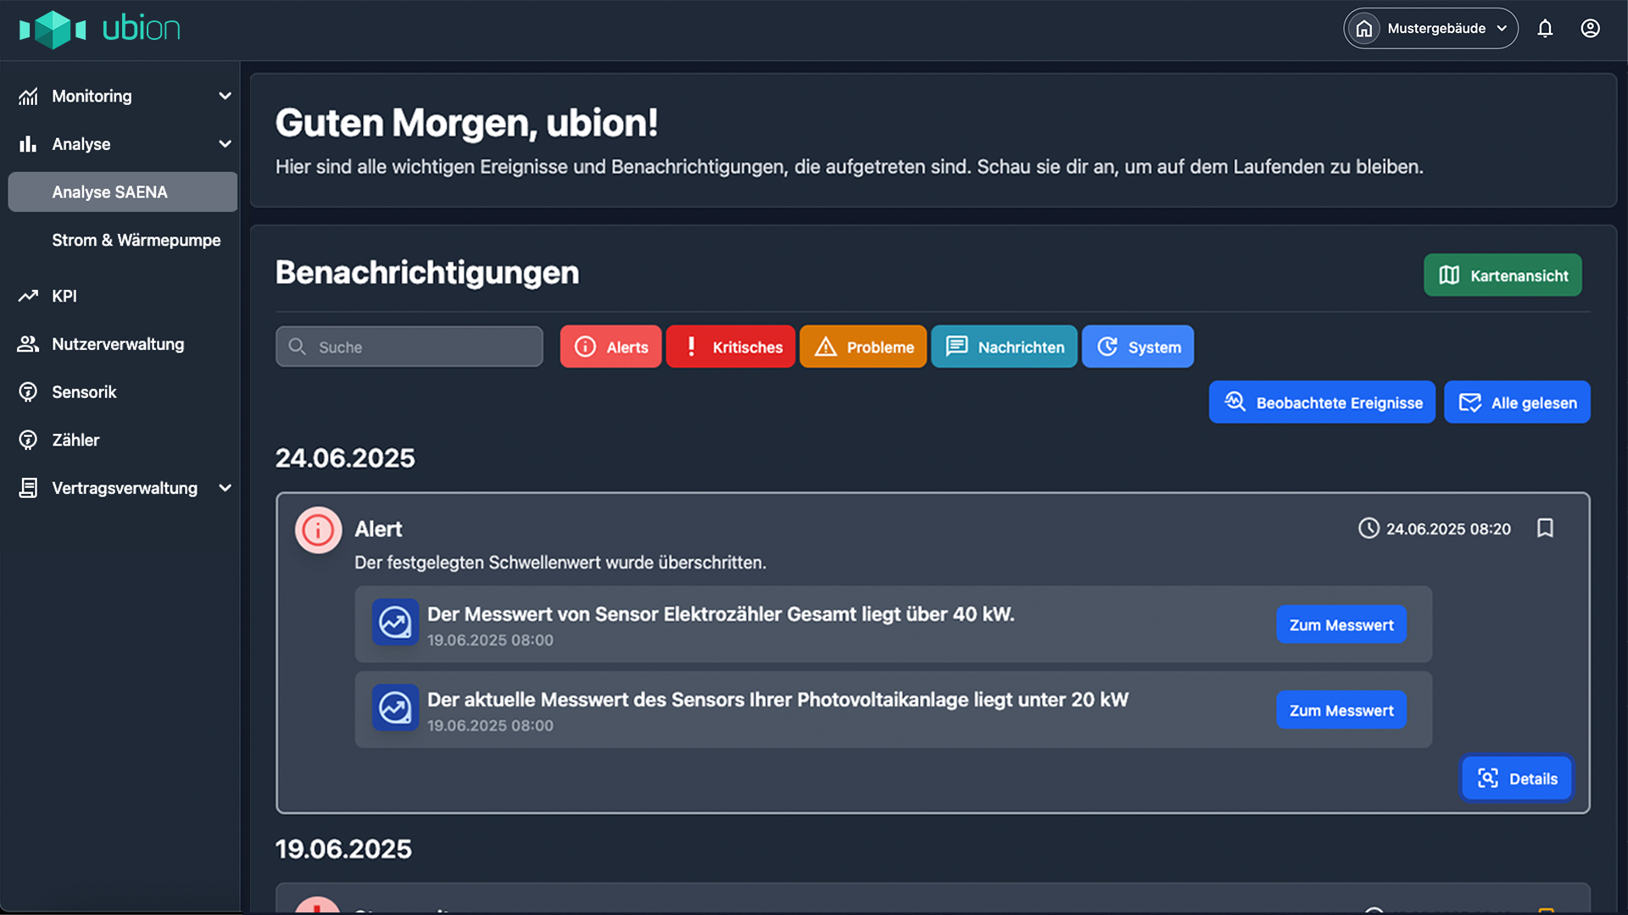1628x915 pixels.
Task: Toggle the Probleme filter chip
Action: pos(862,347)
